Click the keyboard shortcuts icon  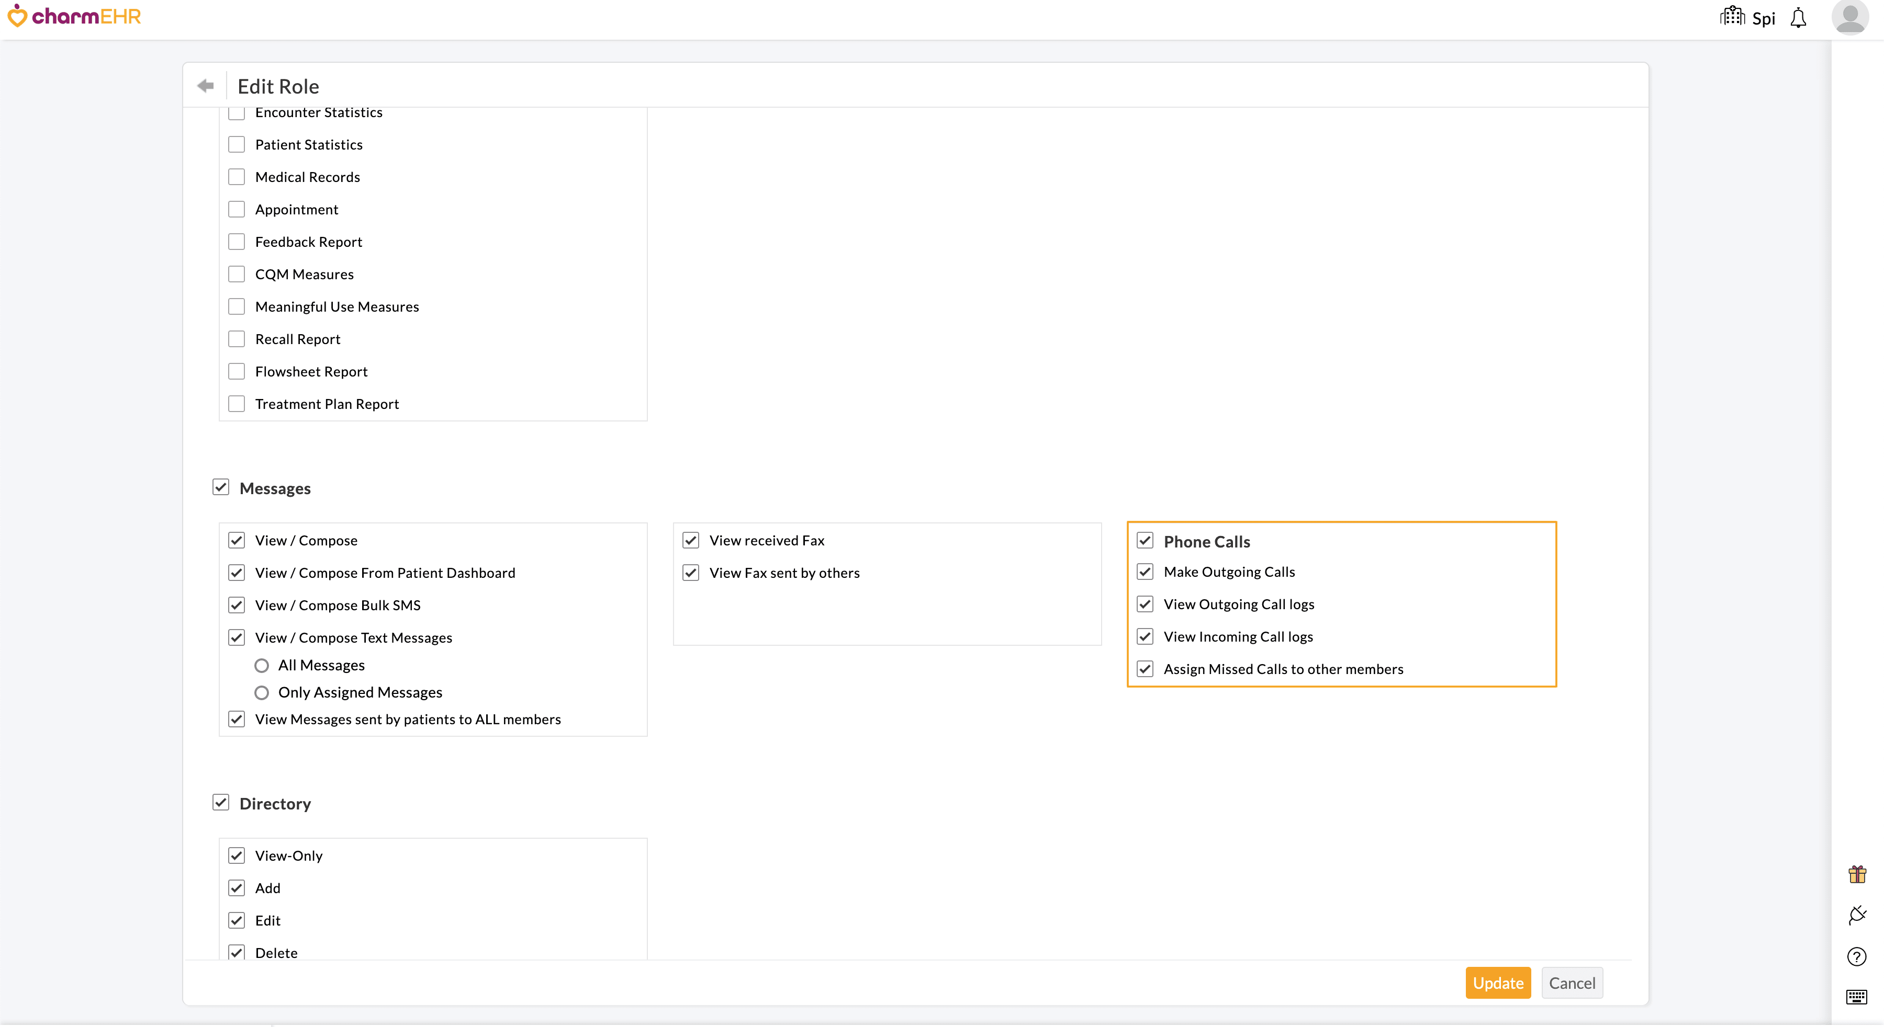[1857, 997]
